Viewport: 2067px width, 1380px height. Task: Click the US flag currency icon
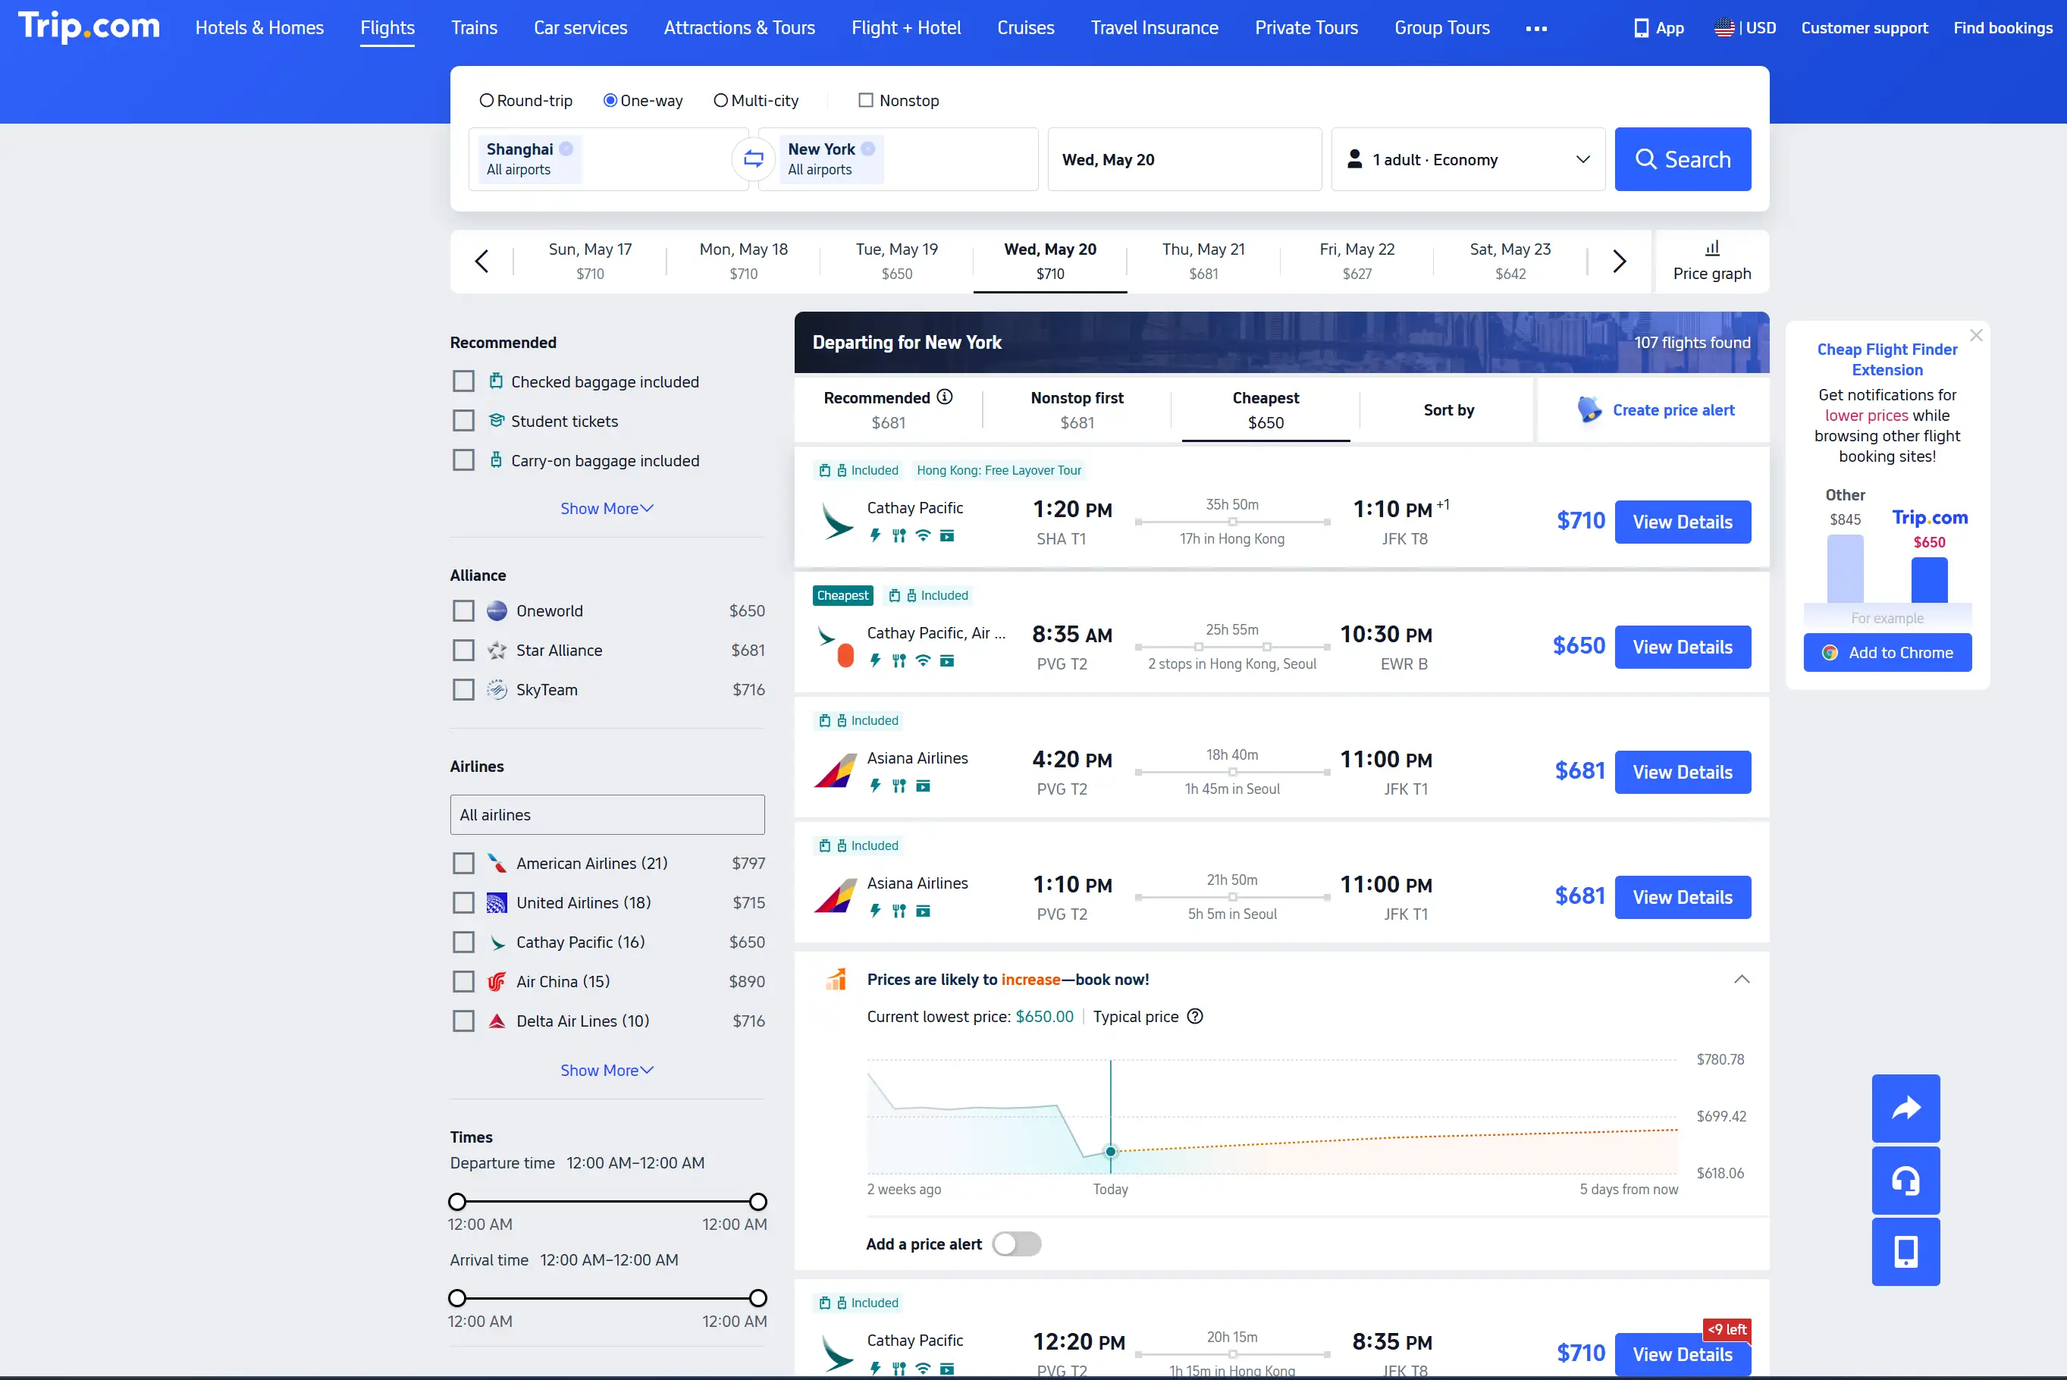tap(1724, 27)
